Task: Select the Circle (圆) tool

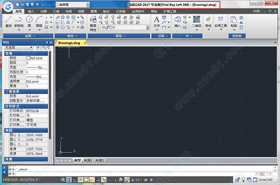Action: tap(29, 21)
